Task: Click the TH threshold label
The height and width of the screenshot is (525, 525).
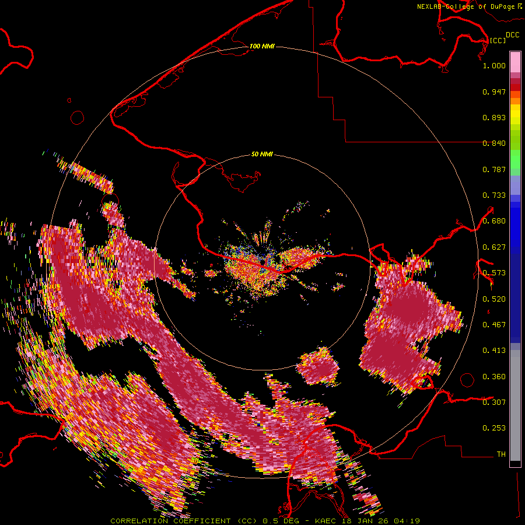Action: click(x=501, y=454)
